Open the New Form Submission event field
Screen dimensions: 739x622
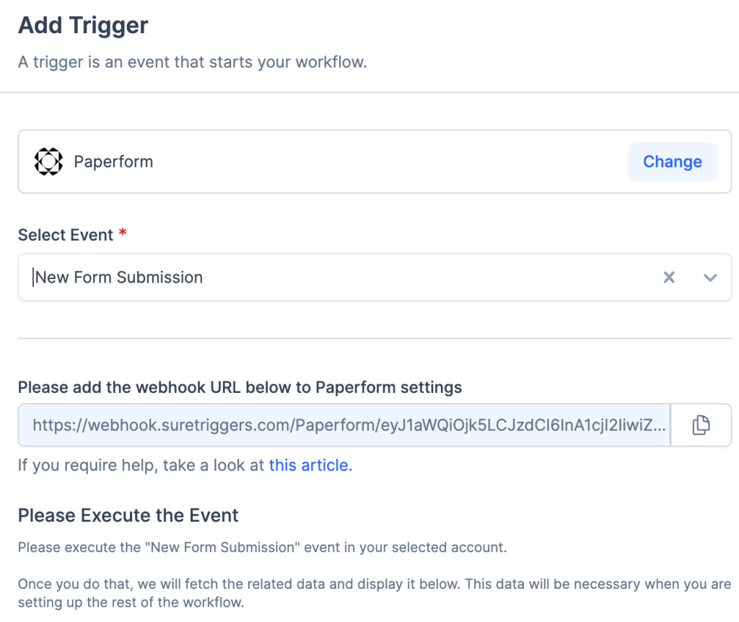pos(289,277)
